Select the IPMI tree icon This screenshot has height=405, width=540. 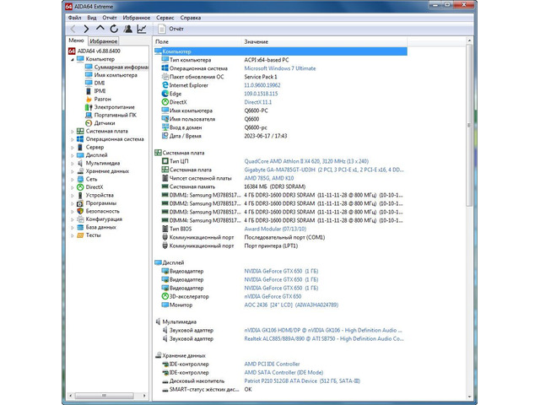89,91
